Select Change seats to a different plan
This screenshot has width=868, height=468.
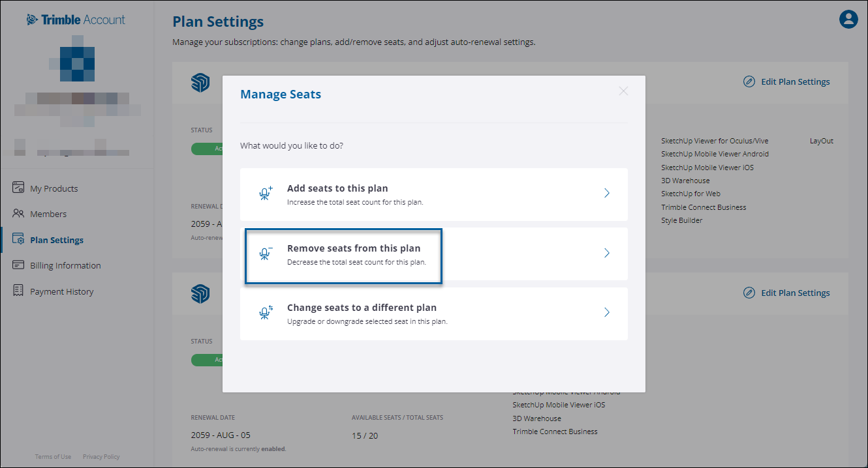pyautogui.click(x=434, y=314)
